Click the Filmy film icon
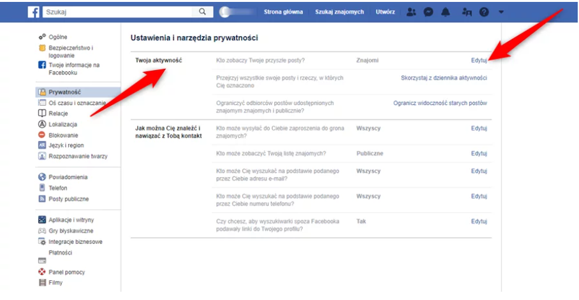Screen dimensions: 579x300 click(43, 283)
